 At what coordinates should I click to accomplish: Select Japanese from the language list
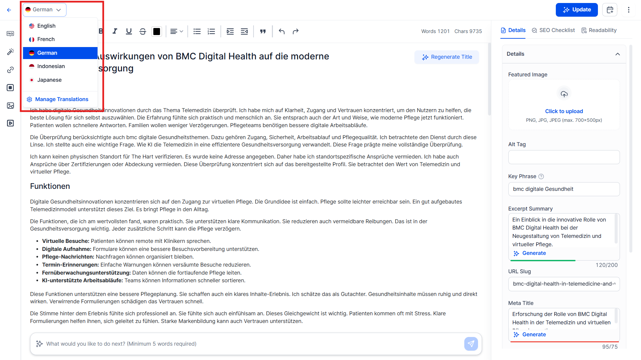pyautogui.click(x=60, y=80)
